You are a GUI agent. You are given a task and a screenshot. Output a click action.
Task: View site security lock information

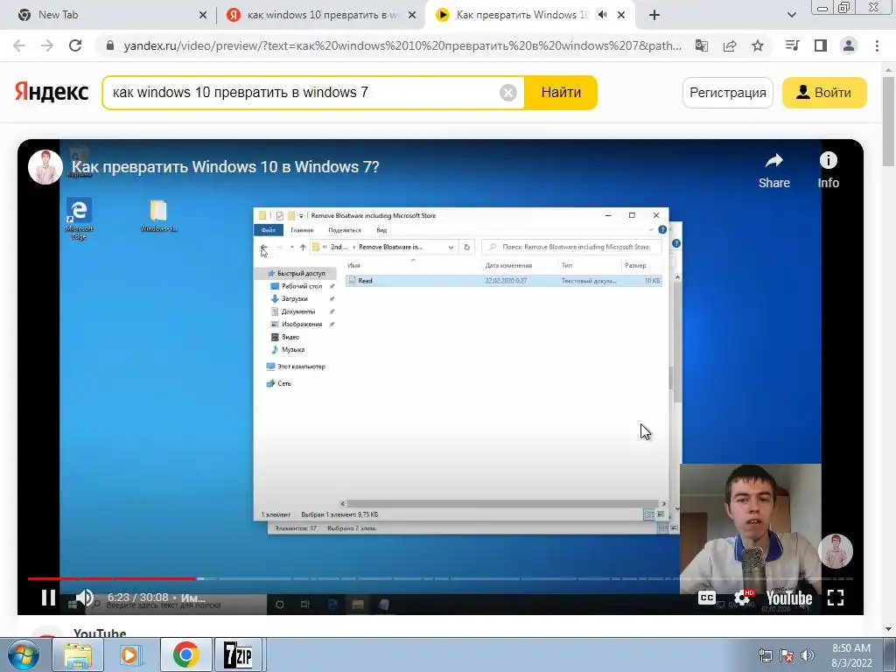(110, 45)
